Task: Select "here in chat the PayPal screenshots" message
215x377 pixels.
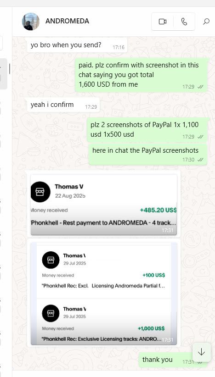Action: pyautogui.click(x=148, y=155)
